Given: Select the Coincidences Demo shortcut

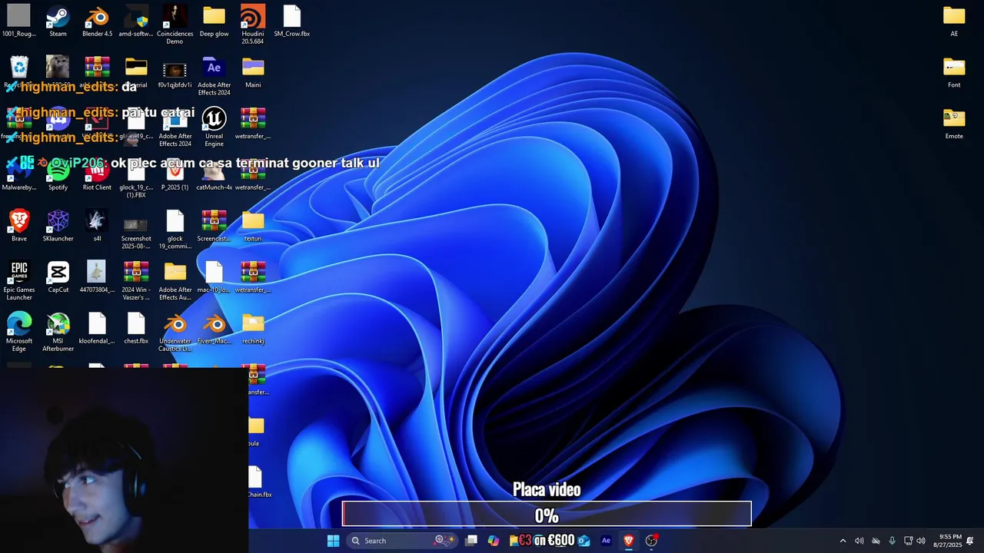Looking at the screenshot, I should (x=175, y=25).
